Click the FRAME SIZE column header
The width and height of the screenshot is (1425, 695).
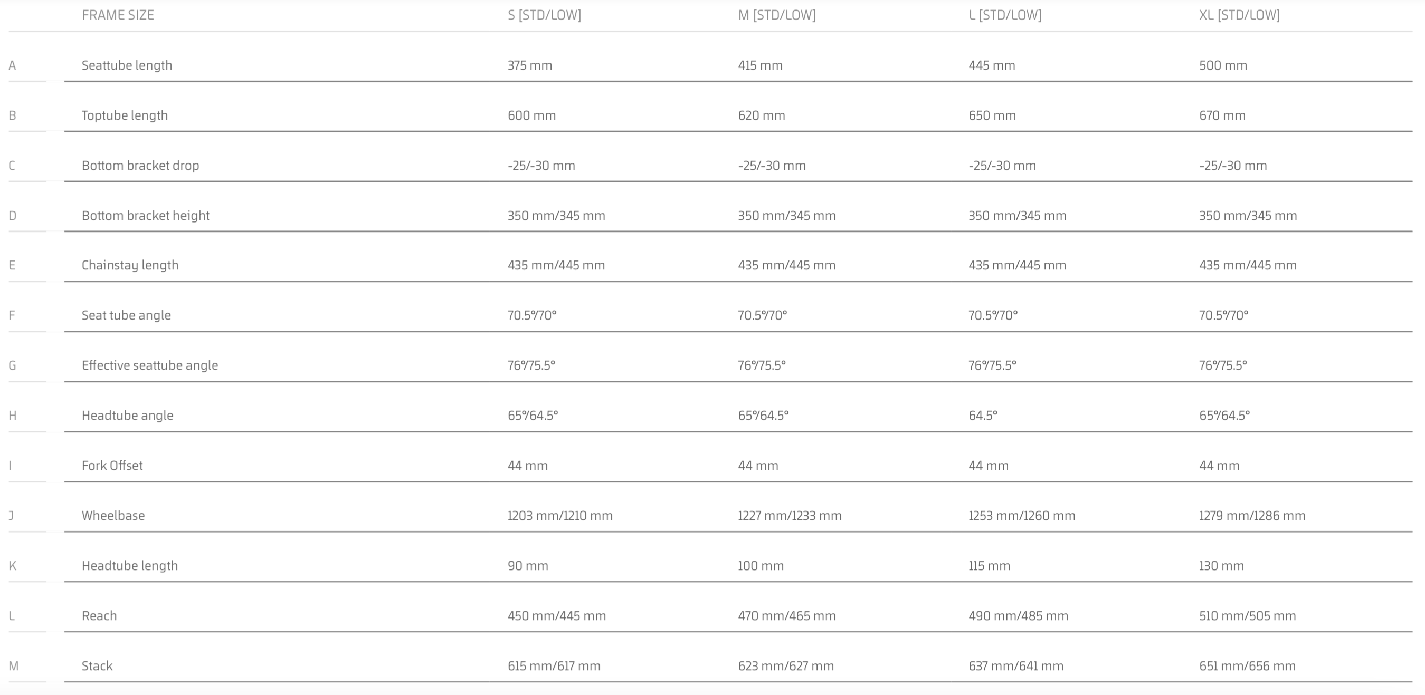pyautogui.click(x=118, y=15)
